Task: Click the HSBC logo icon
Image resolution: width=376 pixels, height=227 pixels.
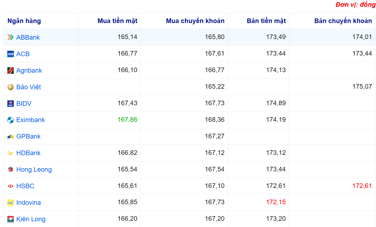Action: click(11, 186)
